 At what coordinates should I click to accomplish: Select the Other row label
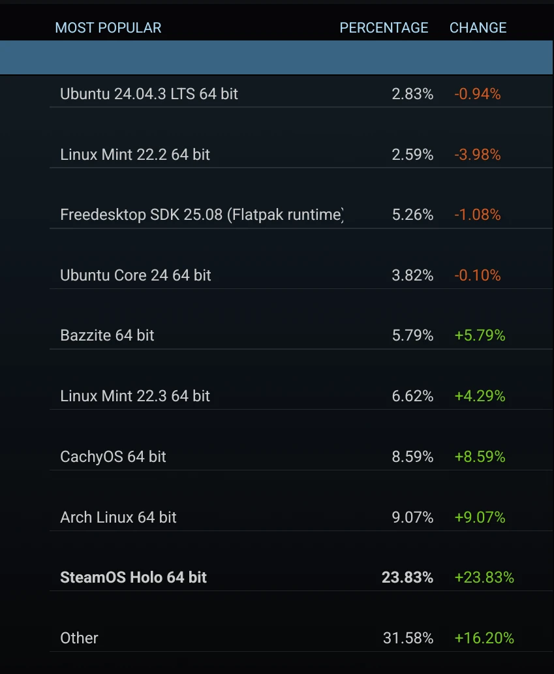click(x=79, y=638)
